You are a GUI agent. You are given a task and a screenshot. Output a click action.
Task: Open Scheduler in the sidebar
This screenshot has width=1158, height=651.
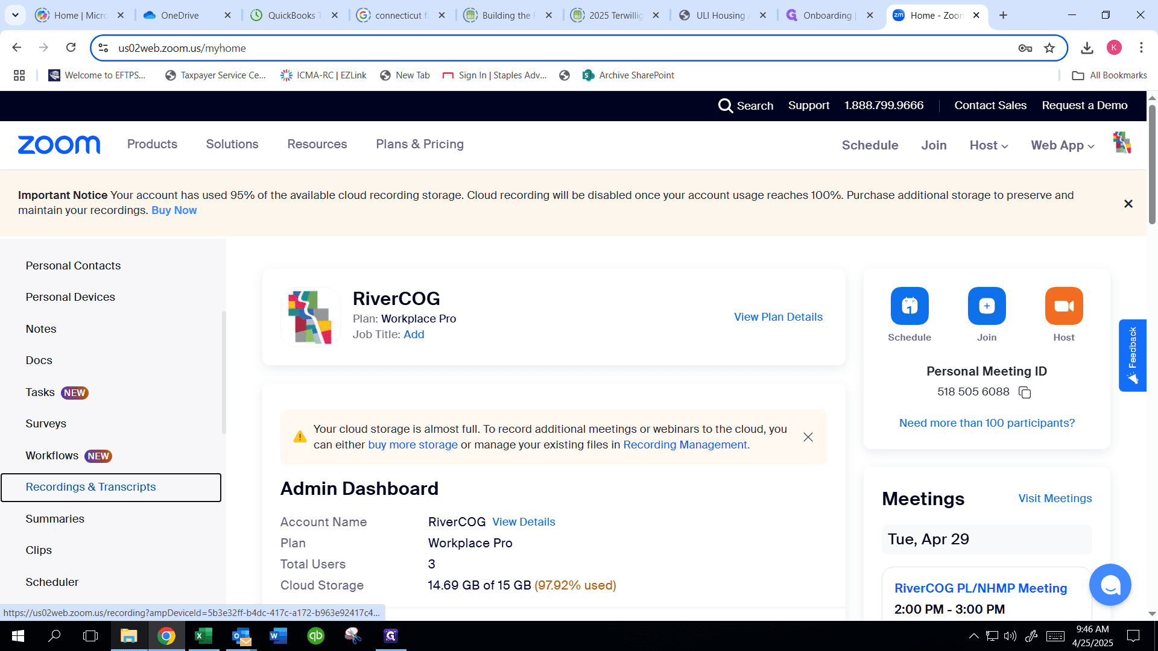(52, 582)
